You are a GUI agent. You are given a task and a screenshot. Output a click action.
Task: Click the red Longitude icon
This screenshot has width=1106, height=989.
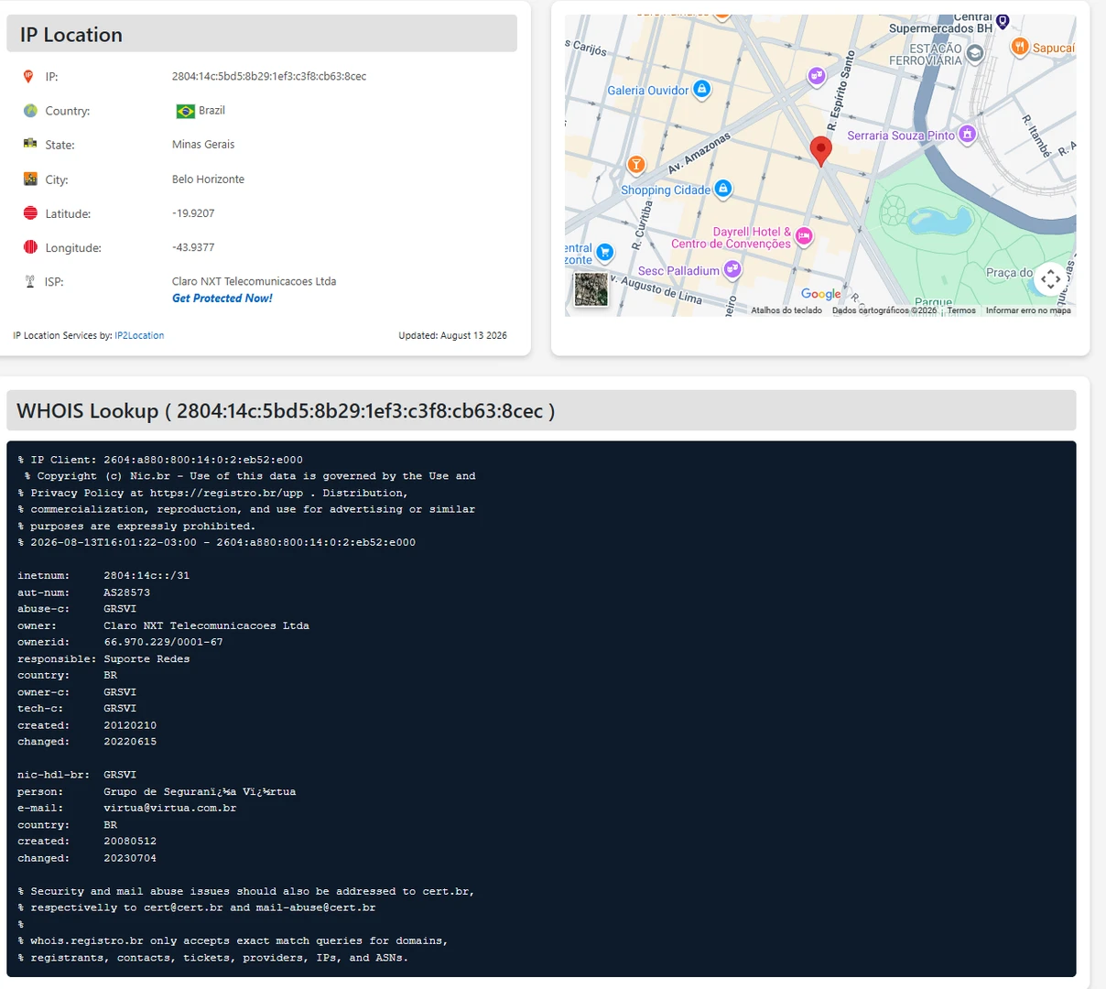(x=30, y=247)
